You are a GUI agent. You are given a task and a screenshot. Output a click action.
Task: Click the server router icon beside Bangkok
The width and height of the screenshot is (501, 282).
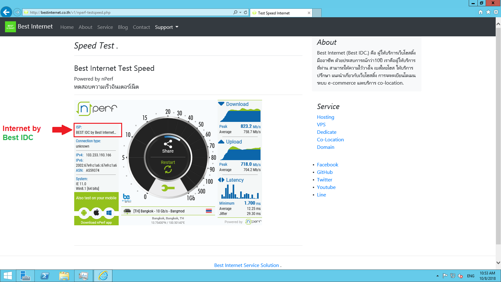click(x=127, y=211)
